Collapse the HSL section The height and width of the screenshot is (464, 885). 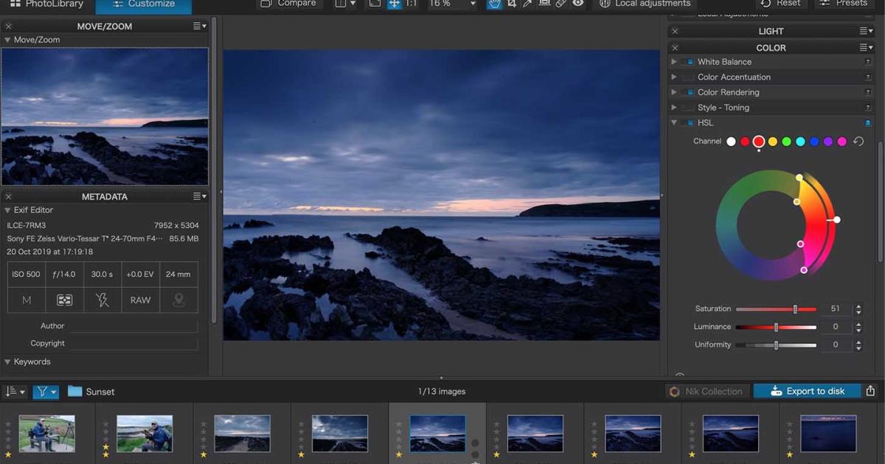click(x=674, y=123)
